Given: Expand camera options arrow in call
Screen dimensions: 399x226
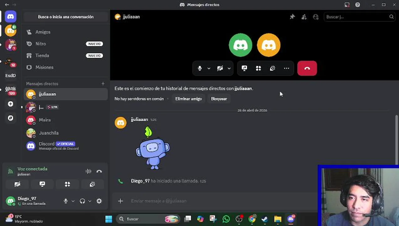Looking at the screenshot, I should (229, 68).
